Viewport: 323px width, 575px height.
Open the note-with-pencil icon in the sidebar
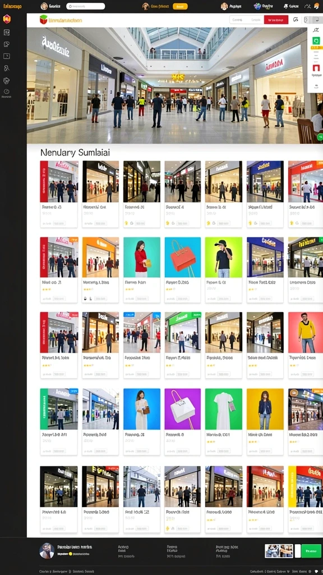point(7,44)
